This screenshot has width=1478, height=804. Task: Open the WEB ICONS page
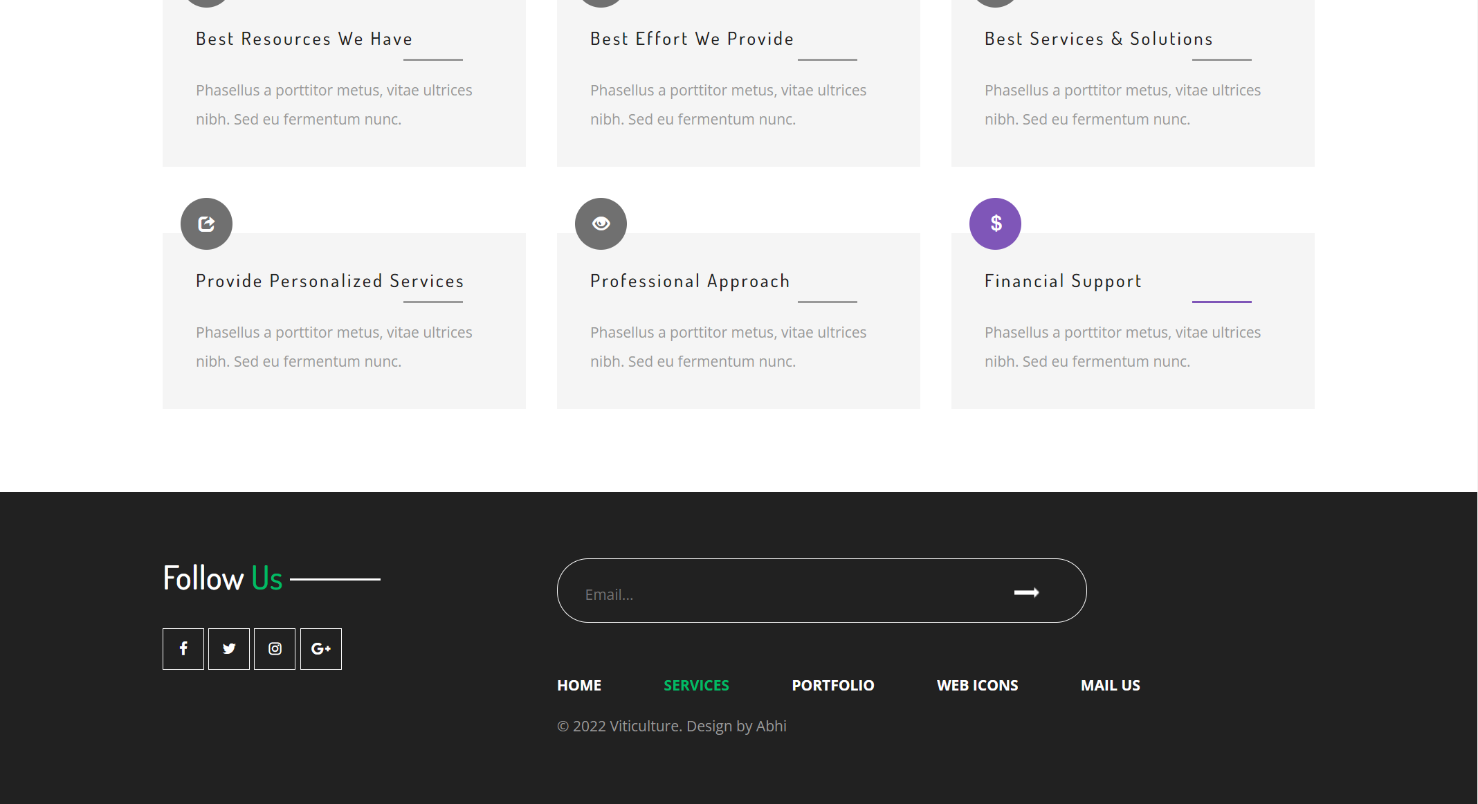pyautogui.click(x=977, y=685)
